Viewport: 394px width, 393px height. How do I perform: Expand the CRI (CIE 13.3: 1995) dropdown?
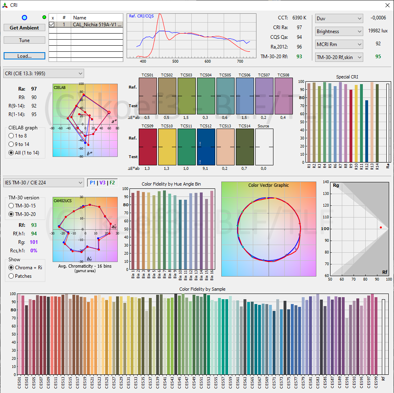(44, 74)
